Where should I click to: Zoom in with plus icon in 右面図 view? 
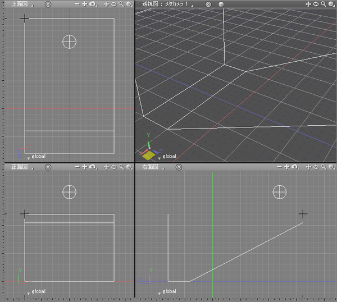(286, 167)
